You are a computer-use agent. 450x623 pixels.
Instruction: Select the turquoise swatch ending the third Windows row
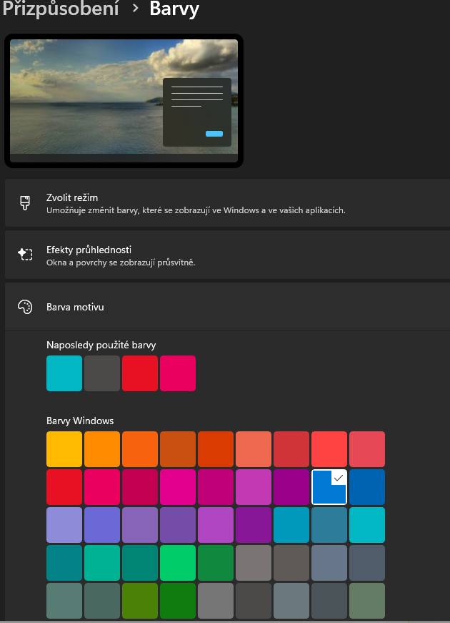coord(367,525)
